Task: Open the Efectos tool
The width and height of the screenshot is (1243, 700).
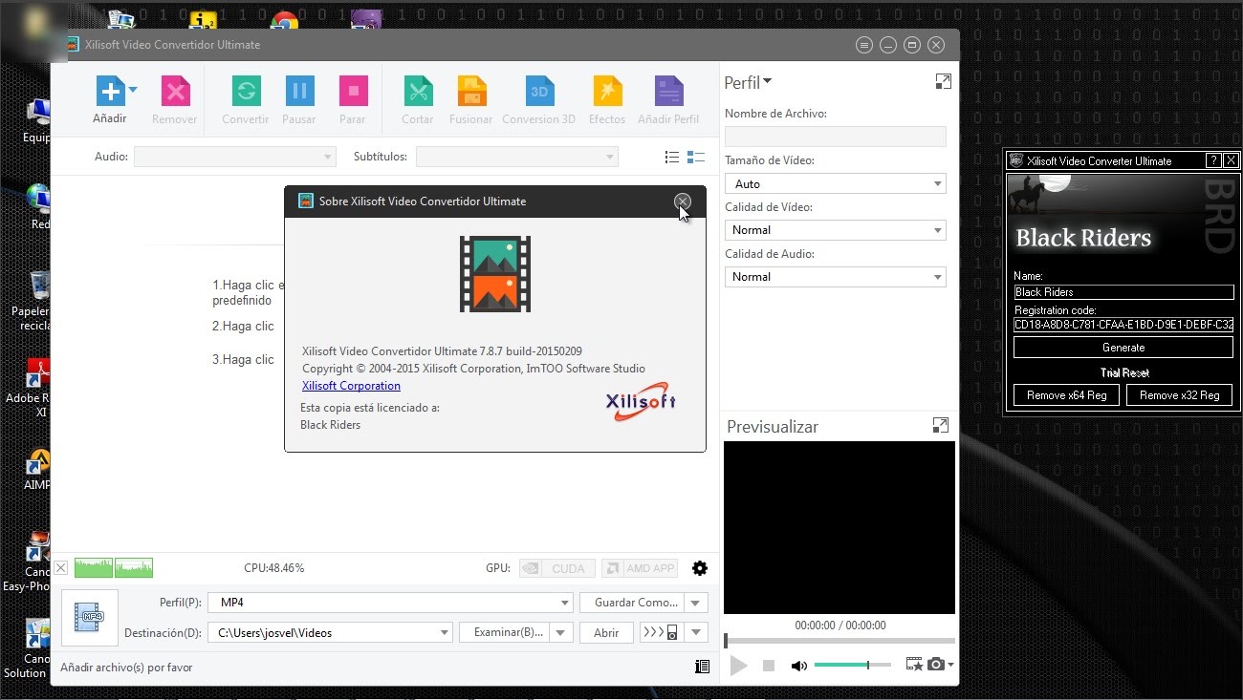Action: pyautogui.click(x=607, y=92)
